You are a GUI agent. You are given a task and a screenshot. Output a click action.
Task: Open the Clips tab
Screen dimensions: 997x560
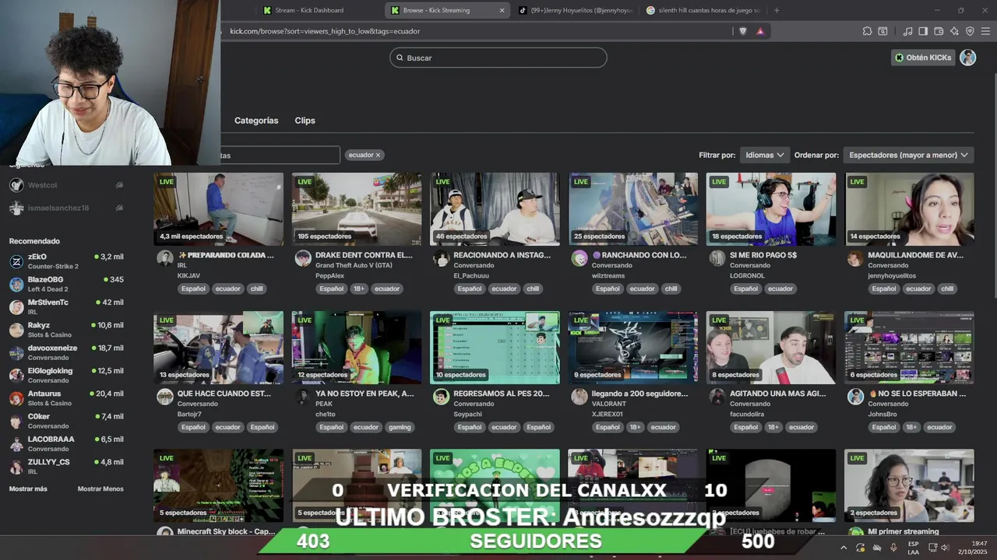pyautogui.click(x=305, y=121)
